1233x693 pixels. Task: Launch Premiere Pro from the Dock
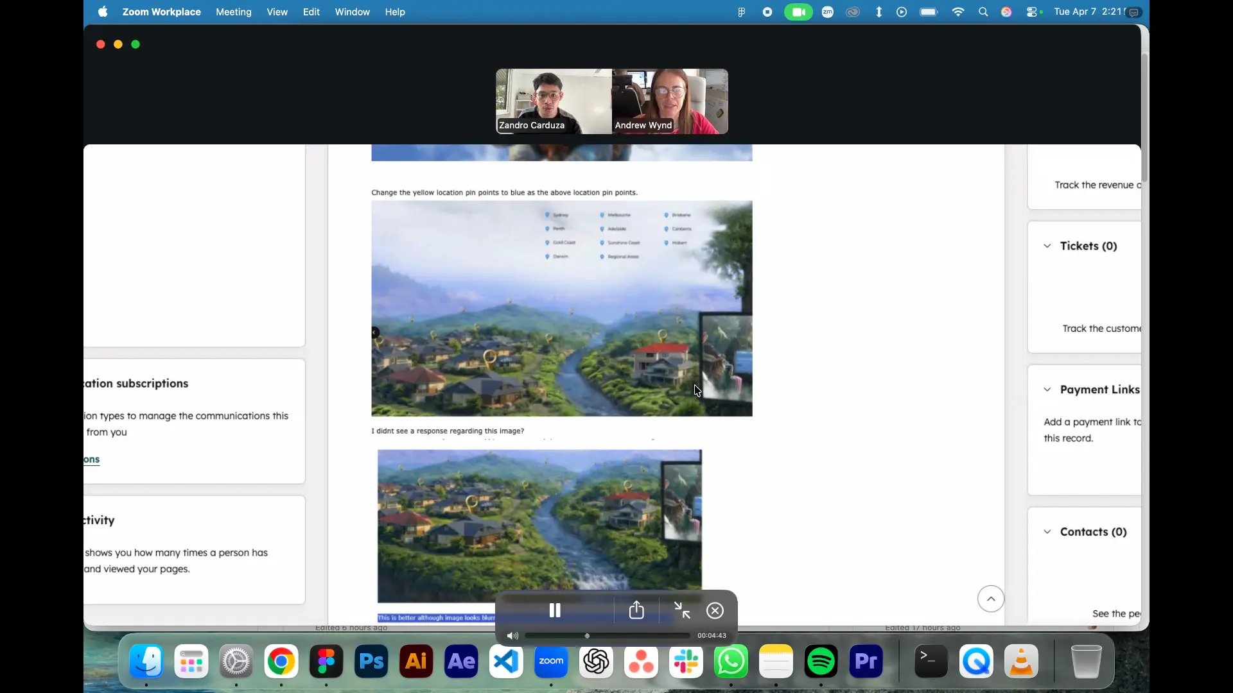(866, 661)
